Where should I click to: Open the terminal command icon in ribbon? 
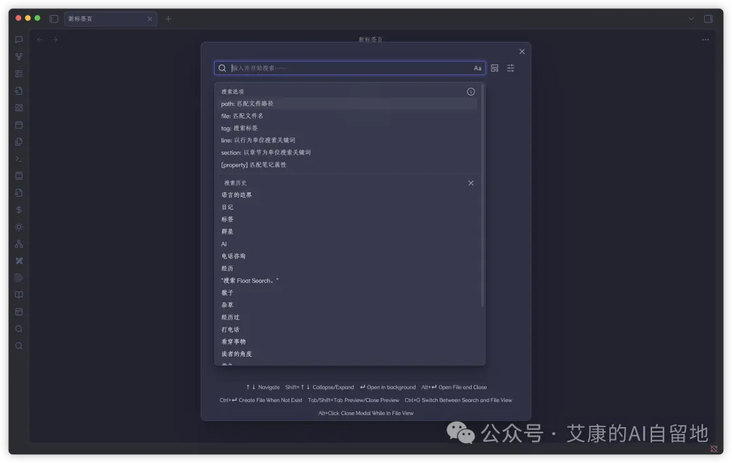click(19, 158)
